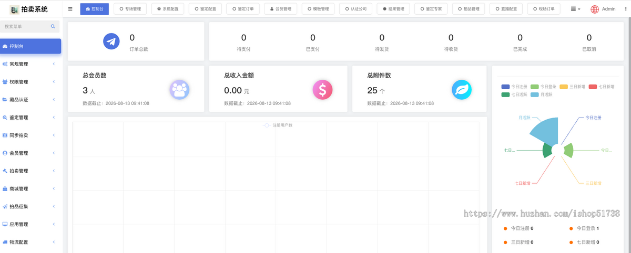Image resolution: width=631 pixels, height=253 pixels.
Task: Click the blue paper plane order total icon
Action: tap(111, 41)
